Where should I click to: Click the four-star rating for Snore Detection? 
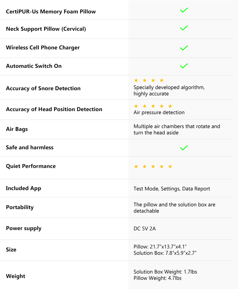(x=149, y=80)
